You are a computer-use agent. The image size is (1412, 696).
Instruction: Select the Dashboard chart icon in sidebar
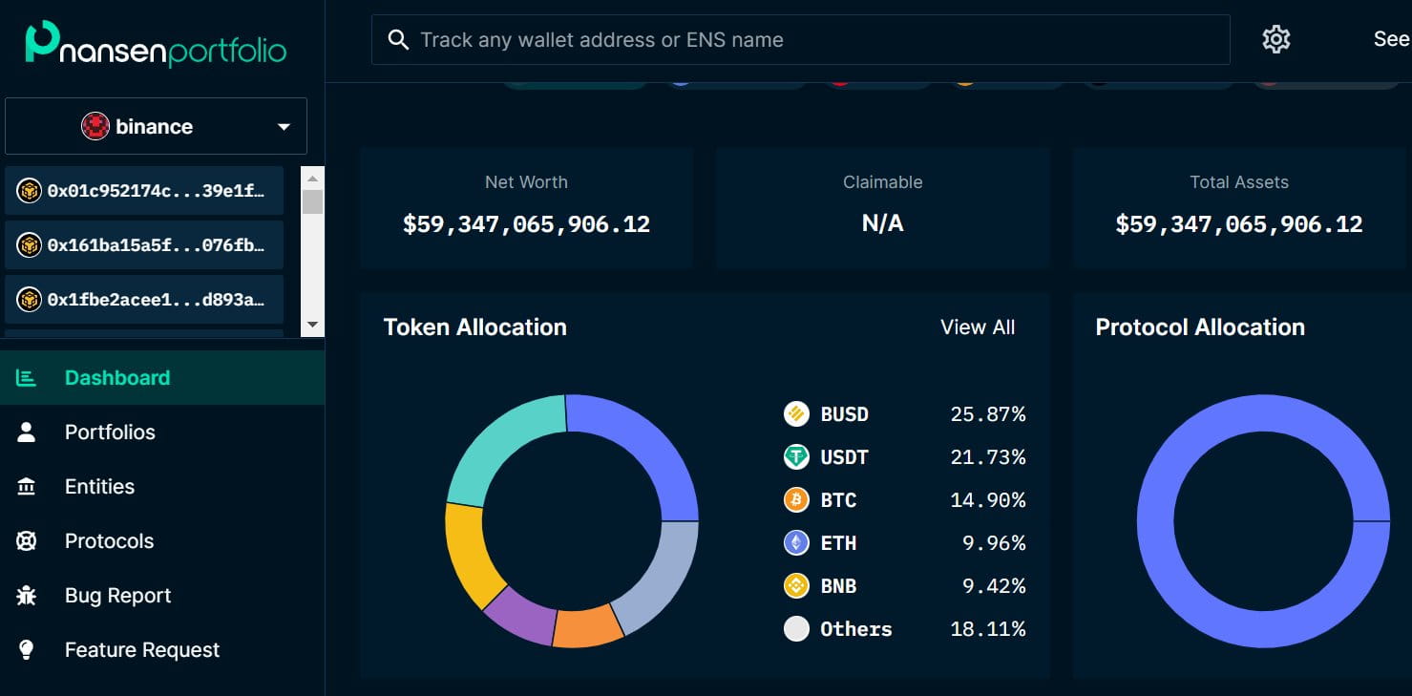pos(28,377)
